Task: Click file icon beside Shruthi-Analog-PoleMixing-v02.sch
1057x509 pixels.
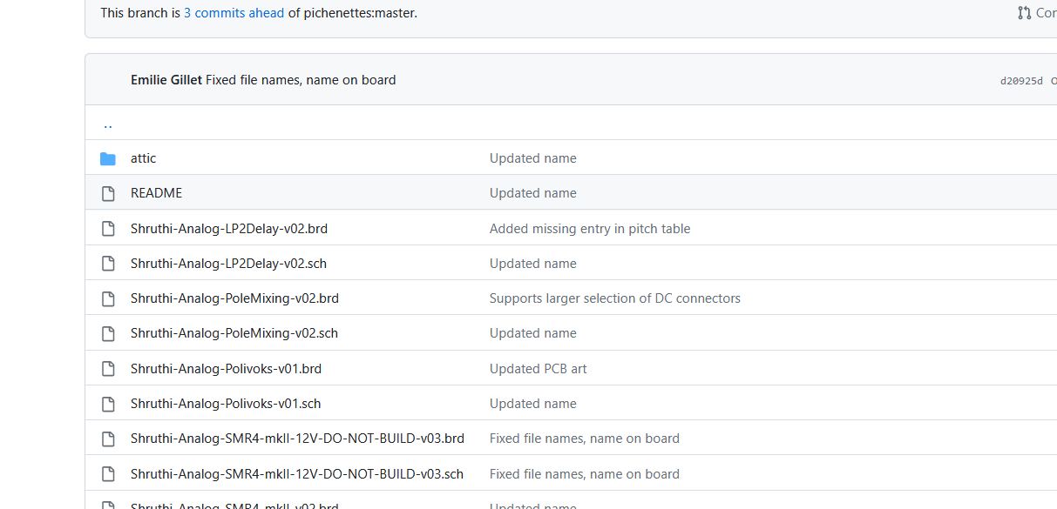Action: 108,333
